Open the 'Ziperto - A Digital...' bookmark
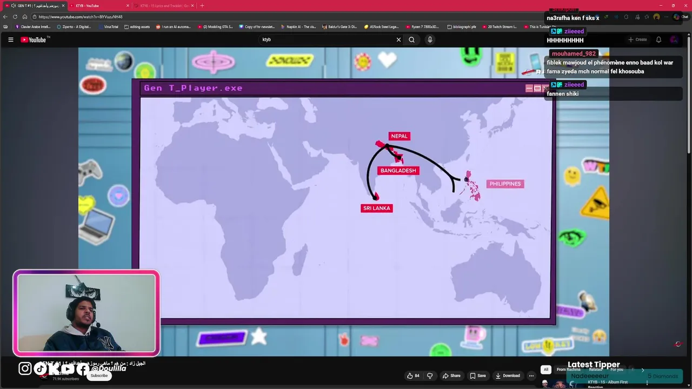The height and width of the screenshot is (389, 692). (74, 26)
